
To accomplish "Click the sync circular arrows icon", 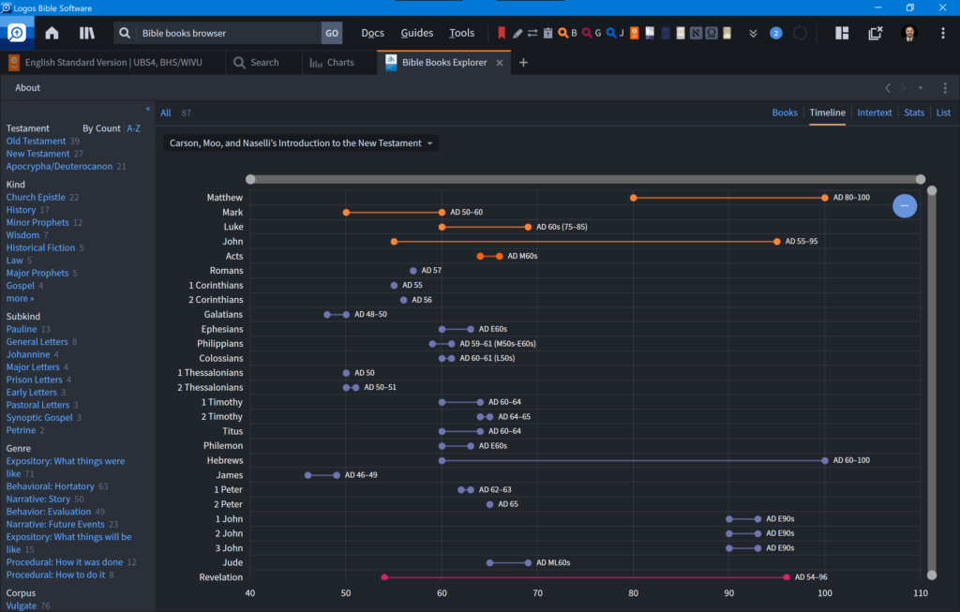I will (800, 33).
